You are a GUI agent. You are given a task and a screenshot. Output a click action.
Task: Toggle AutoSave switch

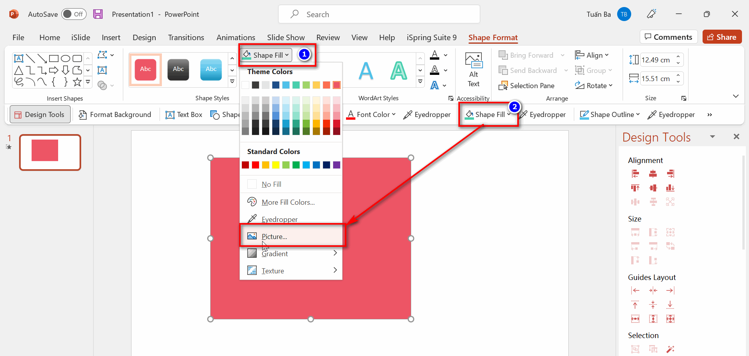(x=74, y=14)
